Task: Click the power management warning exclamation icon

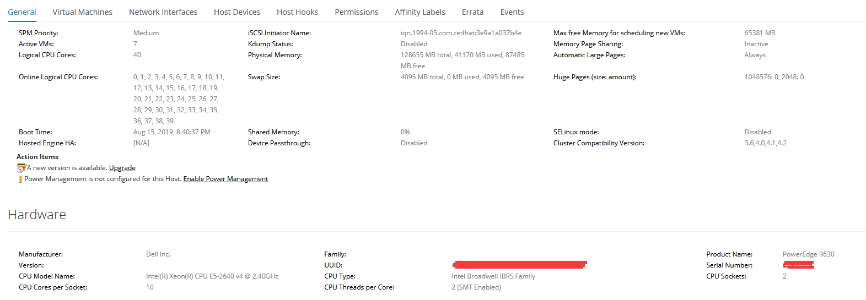Action: [x=20, y=179]
